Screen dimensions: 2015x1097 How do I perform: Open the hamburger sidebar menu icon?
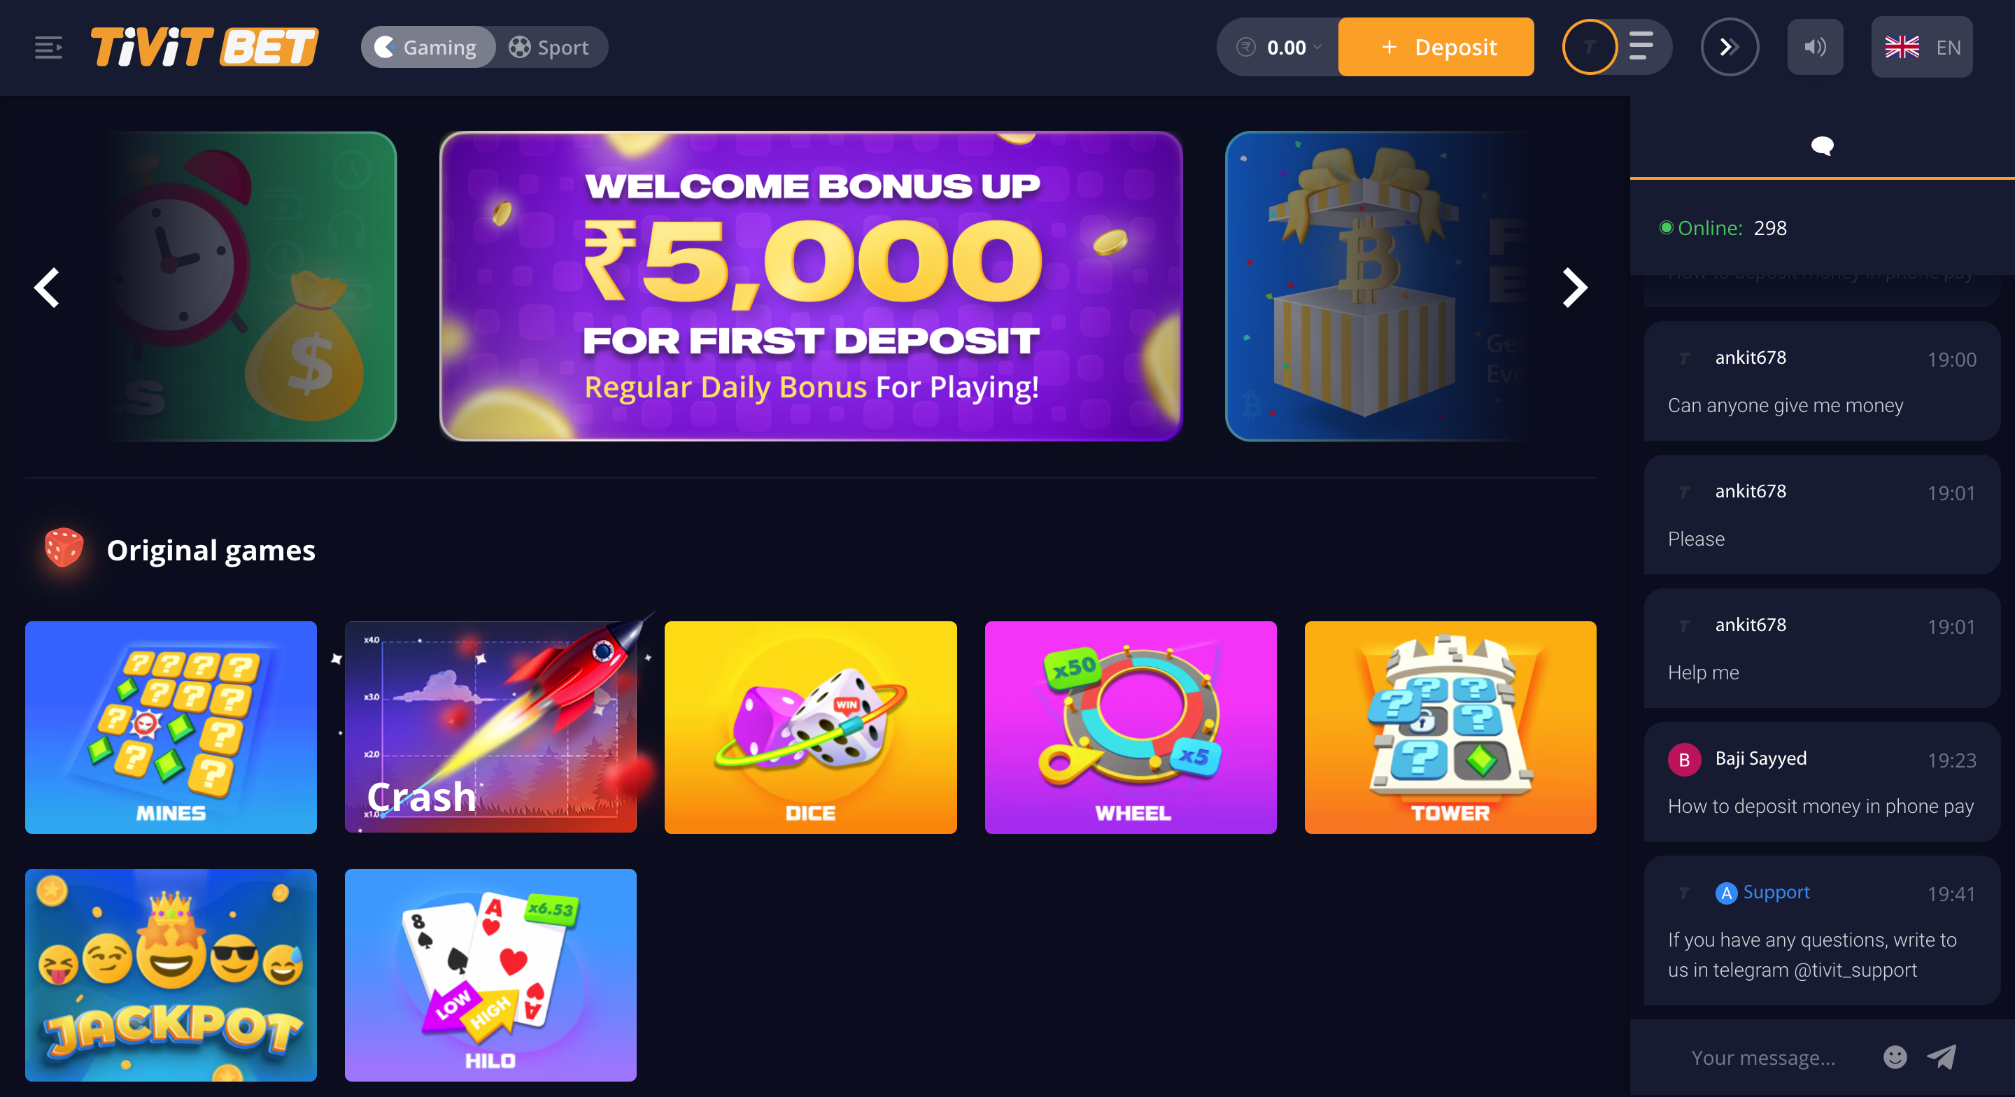pyautogui.click(x=48, y=47)
